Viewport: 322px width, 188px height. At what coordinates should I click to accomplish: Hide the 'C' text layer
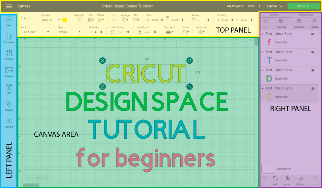coord(313,89)
